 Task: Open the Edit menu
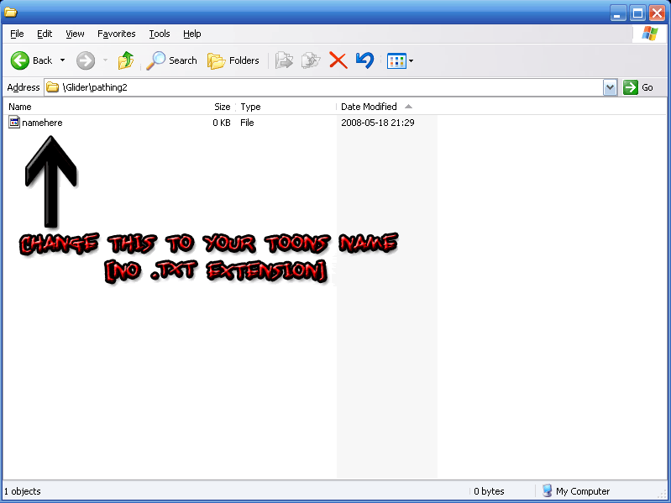click(x=45, y=34)
